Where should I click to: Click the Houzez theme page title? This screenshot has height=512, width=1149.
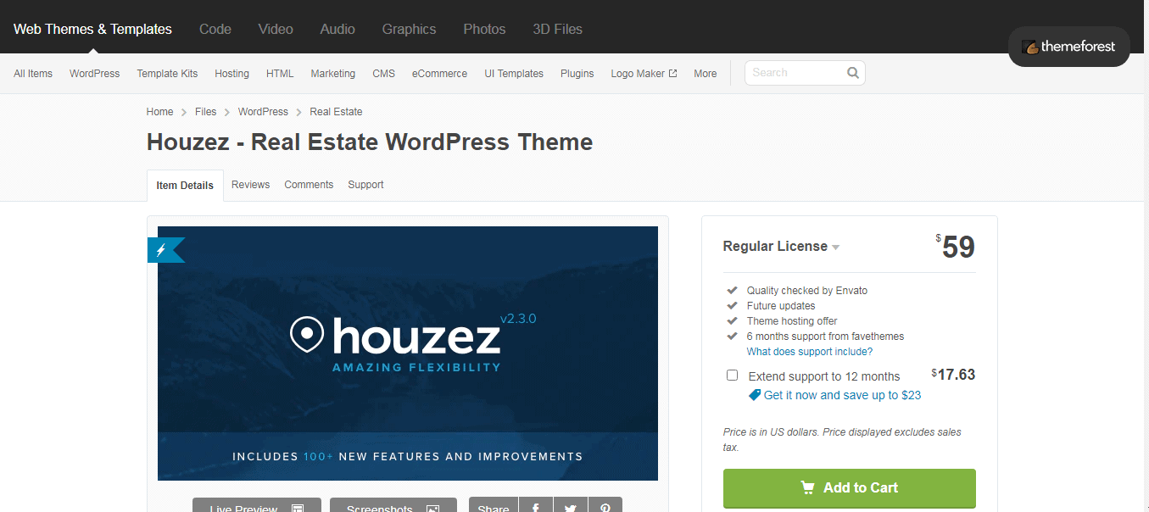[x=370, y=142]
